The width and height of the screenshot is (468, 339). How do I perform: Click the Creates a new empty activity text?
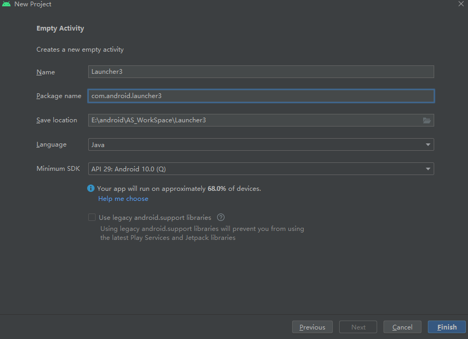coord(80,50)
